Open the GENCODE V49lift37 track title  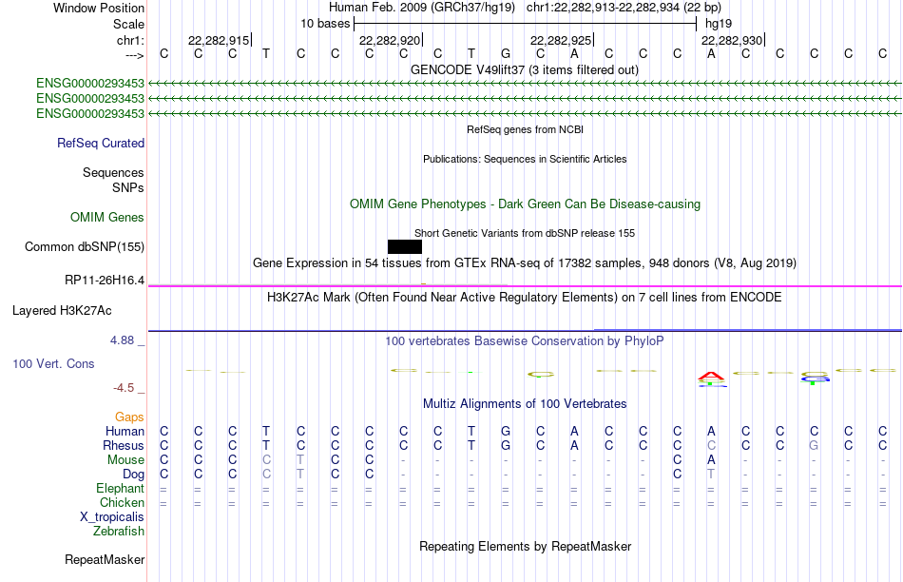click(x=525, y=69)
